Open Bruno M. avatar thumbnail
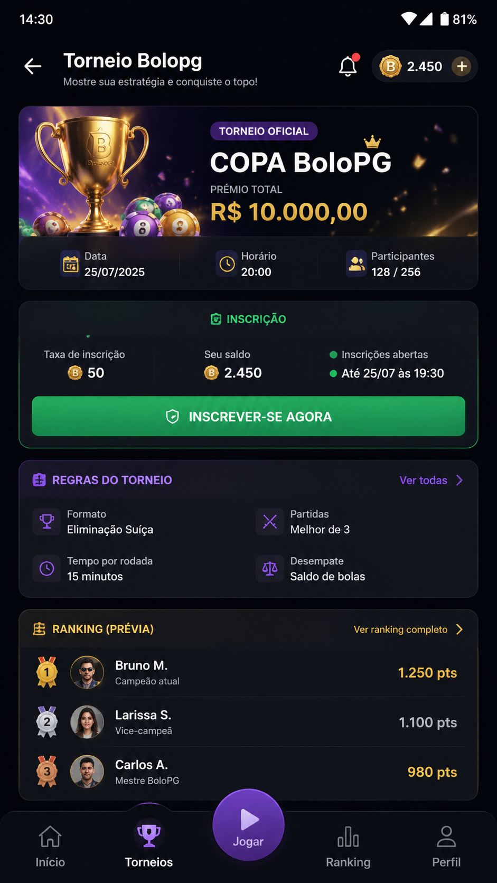The image size is (497, 883). coord(87,672)
